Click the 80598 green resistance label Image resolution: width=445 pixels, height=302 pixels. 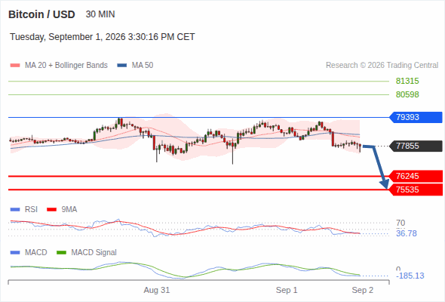[407, 94]
